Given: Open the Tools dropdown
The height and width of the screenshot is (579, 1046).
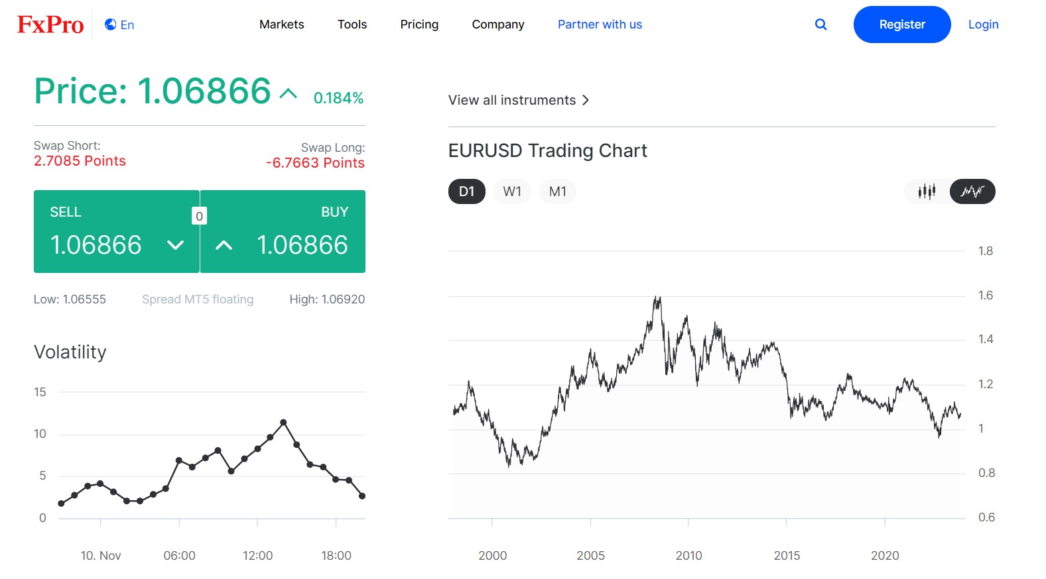Looking at the screenshot, I should [x=352, y=25].
